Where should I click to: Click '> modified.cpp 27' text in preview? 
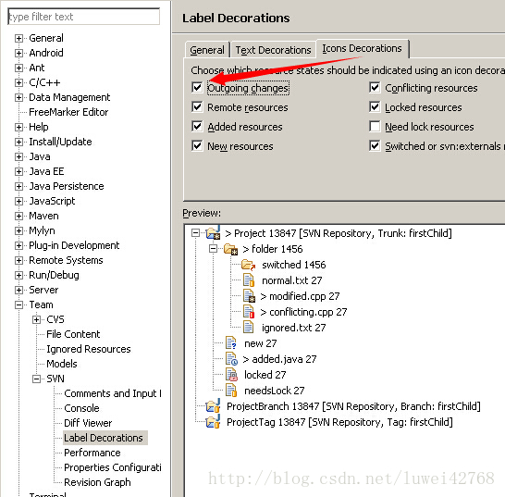pyautogui.click(x=300, y=296)
